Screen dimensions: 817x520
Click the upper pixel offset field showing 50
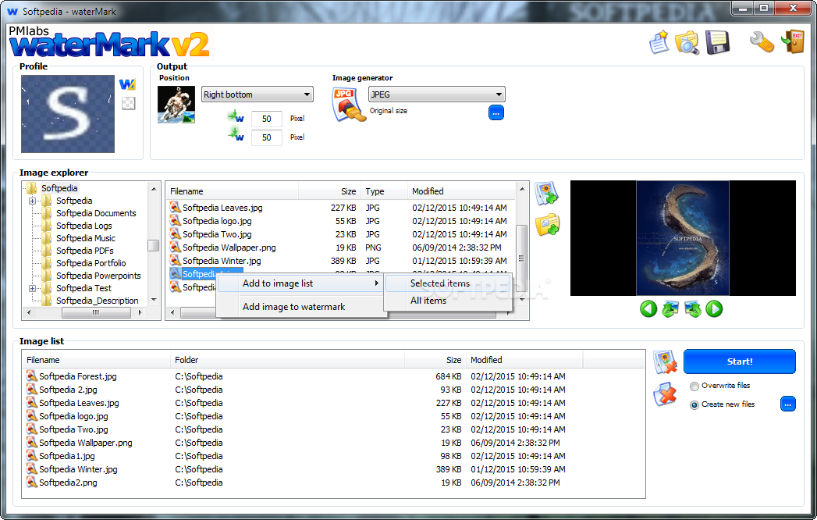coord(266,119)
